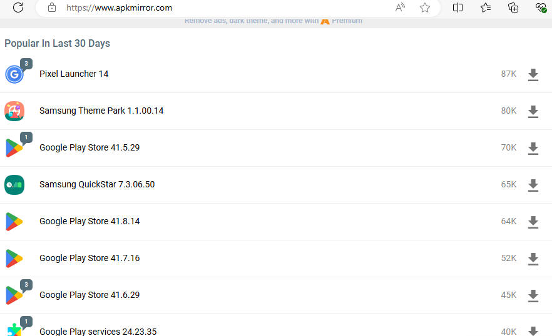Download Google Play Store 41.6.29
The width and height of the screenshot is (552, 336).
pos(533,296)
